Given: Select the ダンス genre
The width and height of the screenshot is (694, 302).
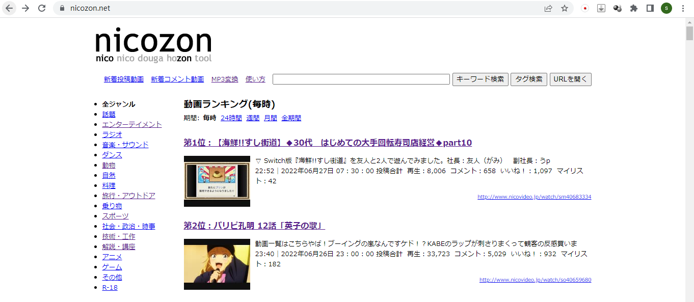Looking at the screenshot, I should click(112, 155).
